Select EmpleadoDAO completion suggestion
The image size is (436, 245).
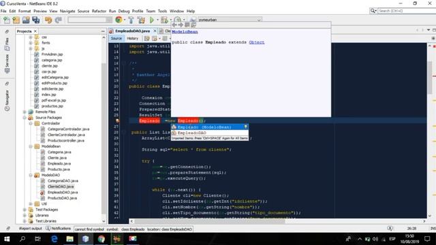tap(210, 133)
